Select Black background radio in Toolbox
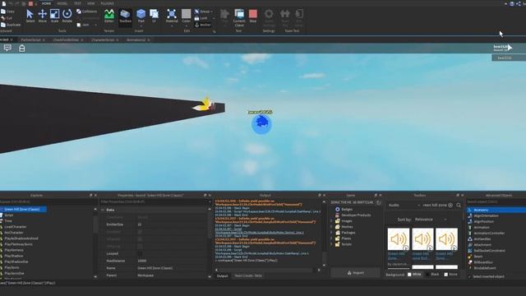This screenshot has width=526, height=296. 427,275
